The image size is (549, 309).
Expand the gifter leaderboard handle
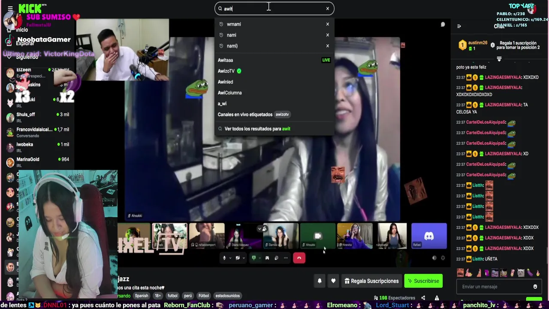pyautogui.click(x=499, y=59)
